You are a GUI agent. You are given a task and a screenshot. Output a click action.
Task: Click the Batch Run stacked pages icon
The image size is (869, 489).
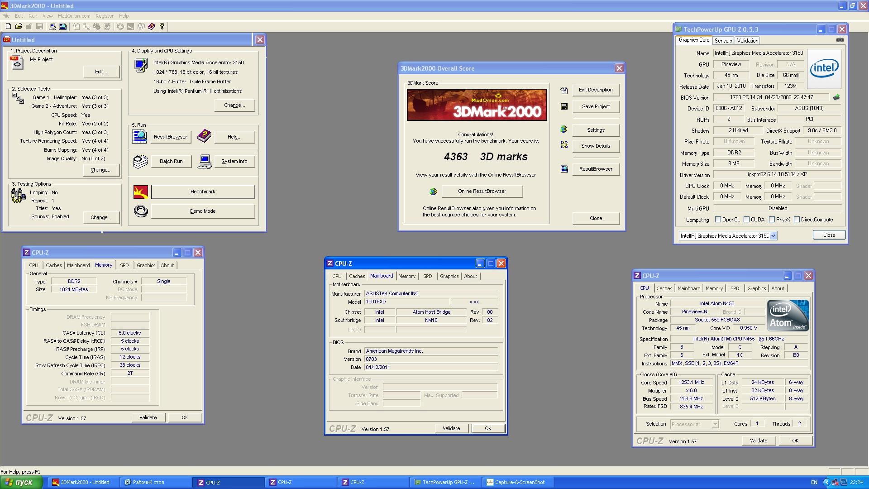(x=140, y=162)
